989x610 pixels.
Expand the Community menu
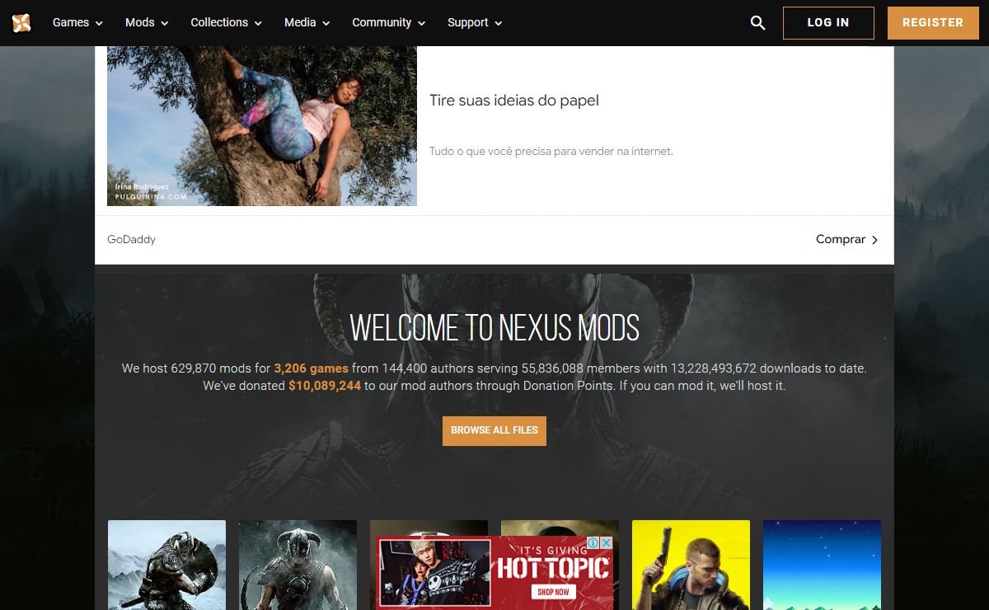coord(389,22)
